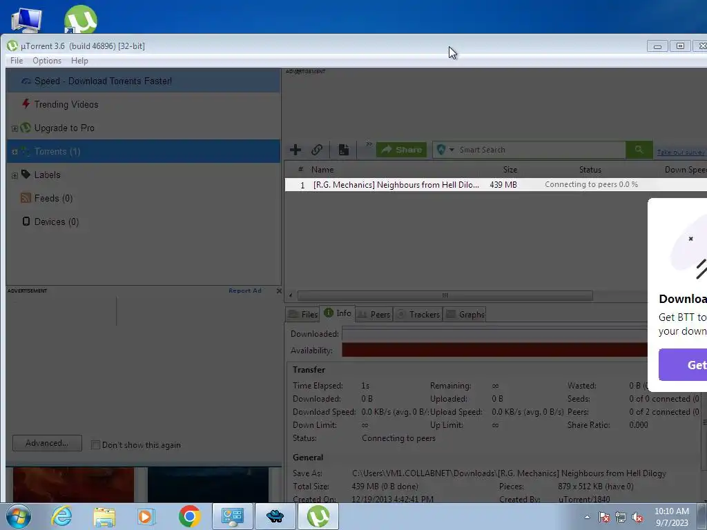Select Feeds (0) in the sidebar
Image resolution: width=707 pixels, height=530 pixels.
pyautogui.click(x=144, y=198)
